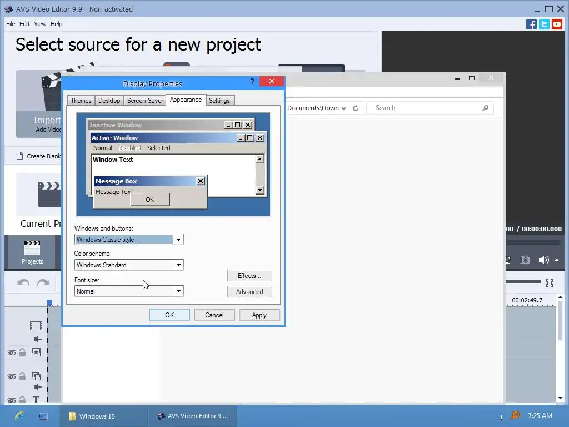Viewport: 569px width, 427px height.
Task: Toggle eye visibility on text track
Action: tap(12, 400)
